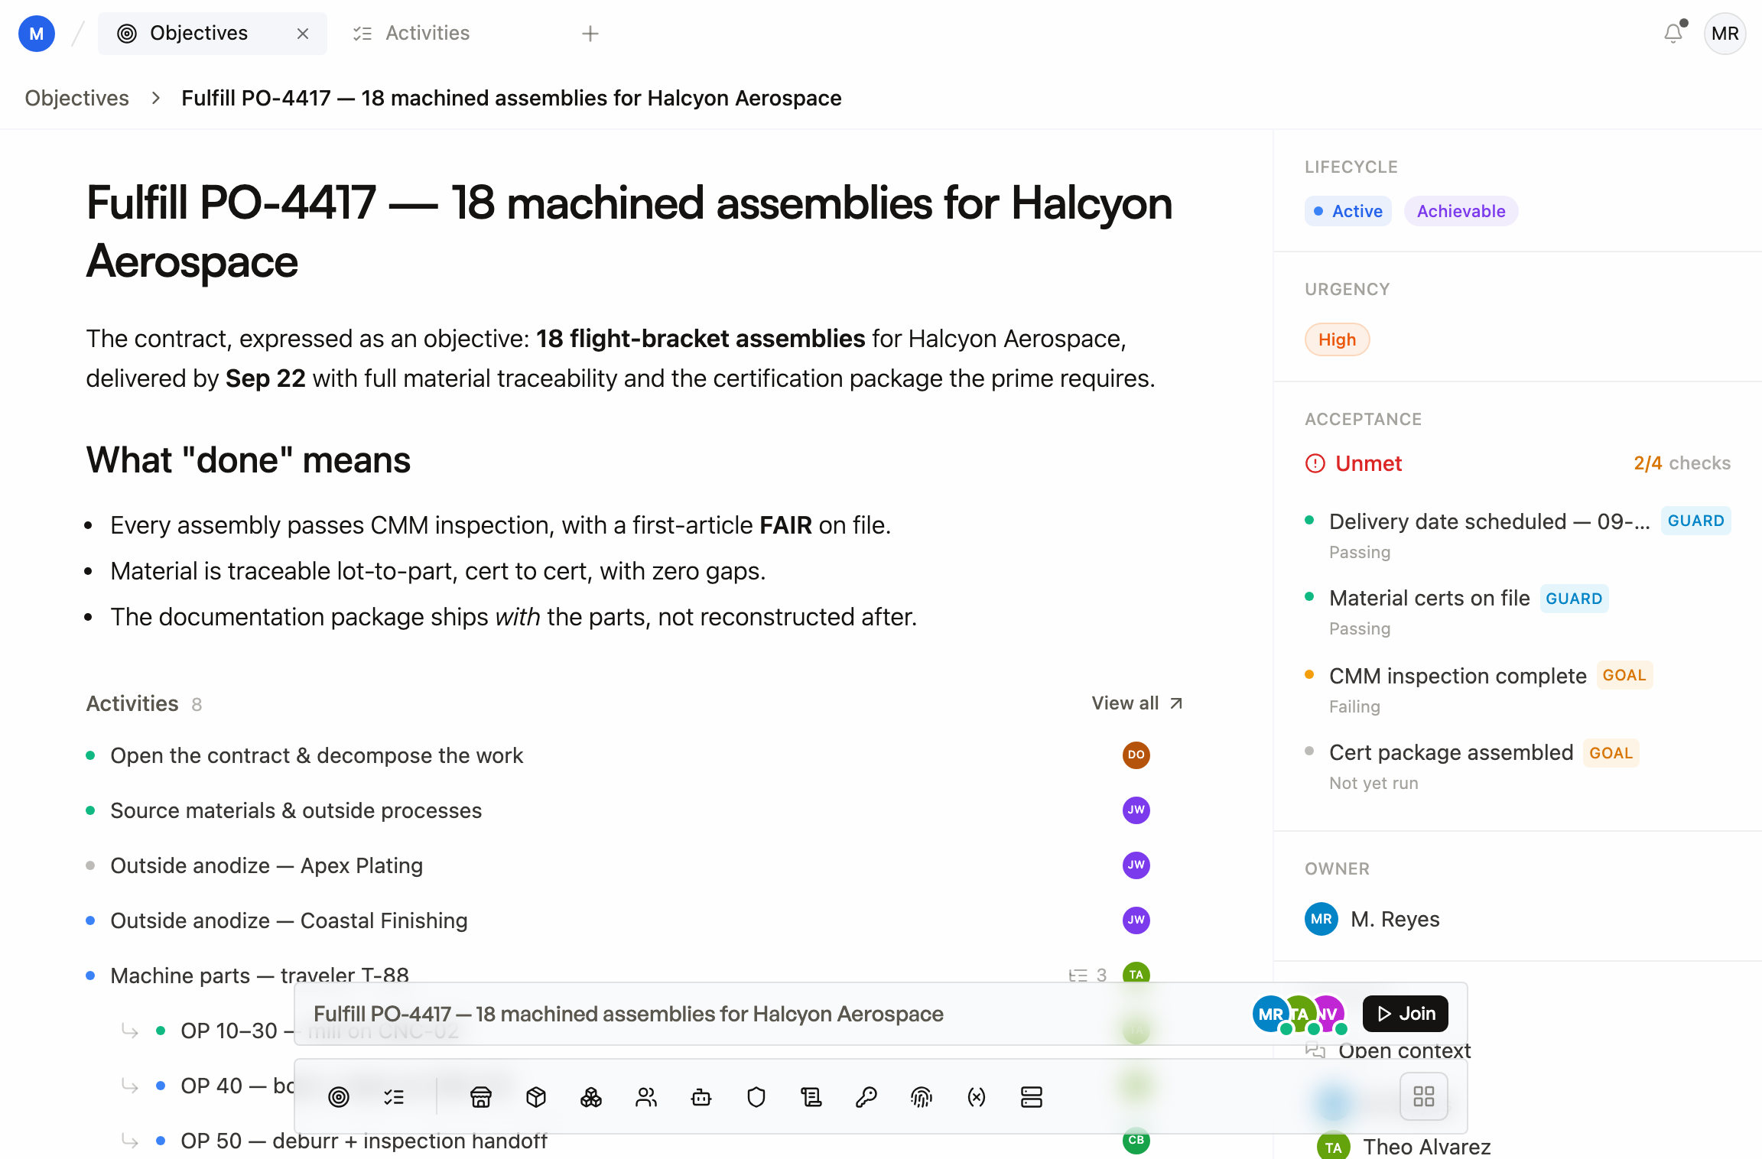This screenshot has height=1159, width=1762.
Task: Open the storefront icon in dock
Action: tap(481, 1098)
